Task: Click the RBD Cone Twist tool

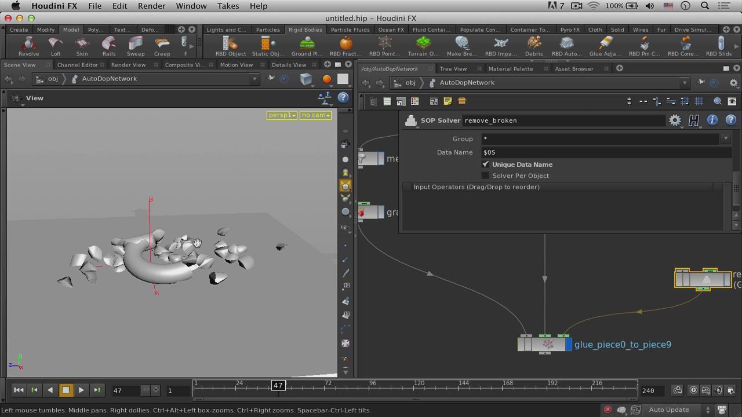Action: [x=683, y=46]
